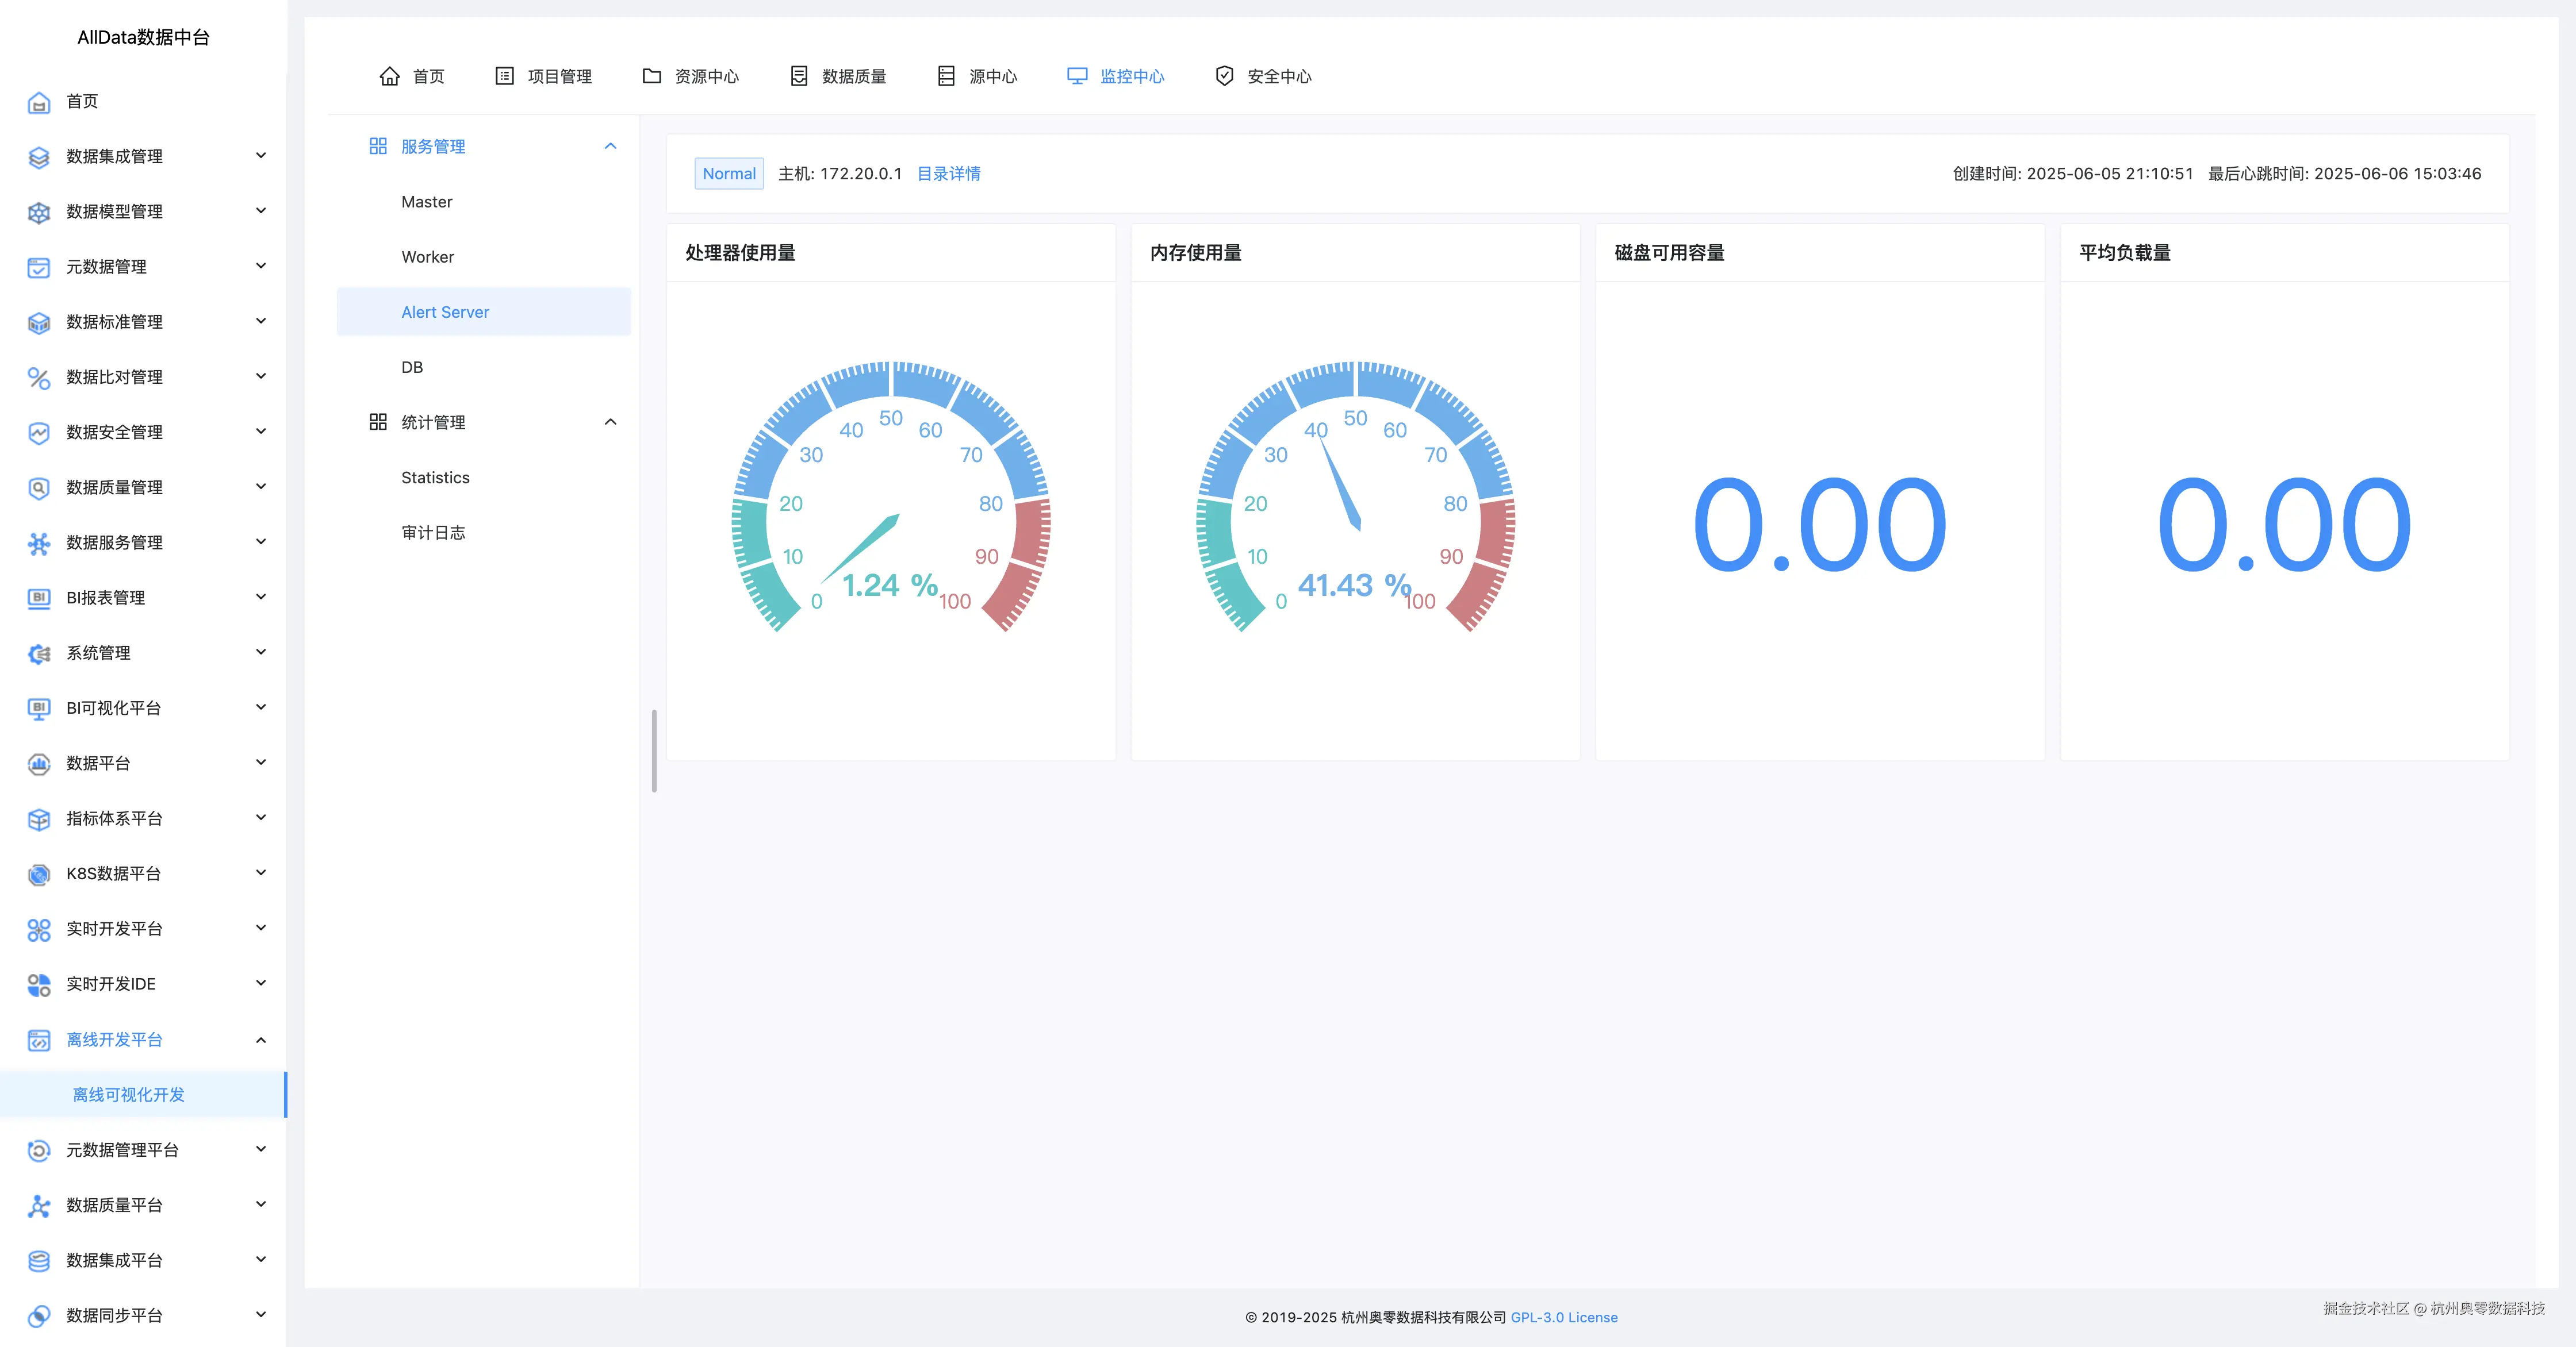The image size is (2576, 1347).
Task: Open the K8S数据平台 icon
Action: click(x=38, y=873)
